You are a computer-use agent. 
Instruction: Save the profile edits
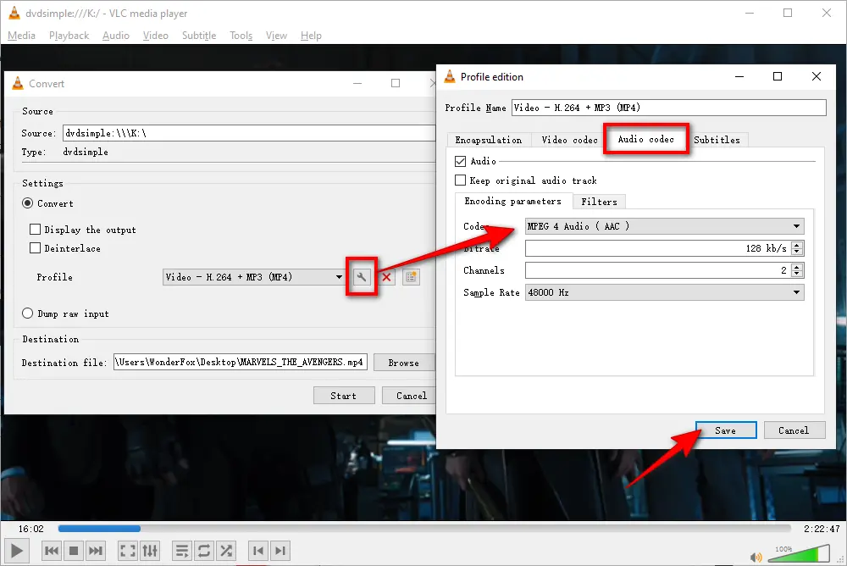[x=726, y=430]
